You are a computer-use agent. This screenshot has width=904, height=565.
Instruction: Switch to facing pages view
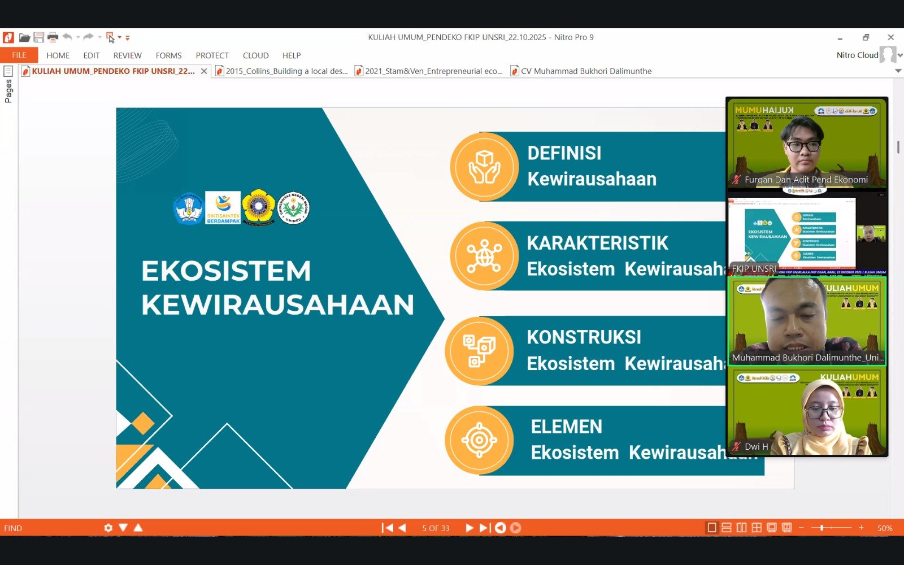pyautogui.click(x=741, y=528)
